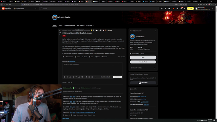Screen dimensions: 217x122
Task: Open more formatting options ellipsis
Action: coord(95,77)
